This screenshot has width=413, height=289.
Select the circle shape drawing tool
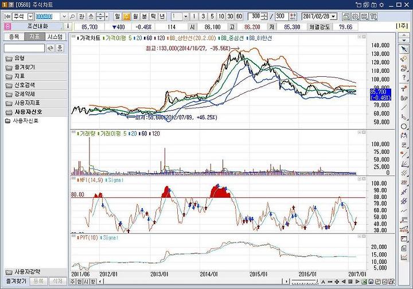(404, 126)
